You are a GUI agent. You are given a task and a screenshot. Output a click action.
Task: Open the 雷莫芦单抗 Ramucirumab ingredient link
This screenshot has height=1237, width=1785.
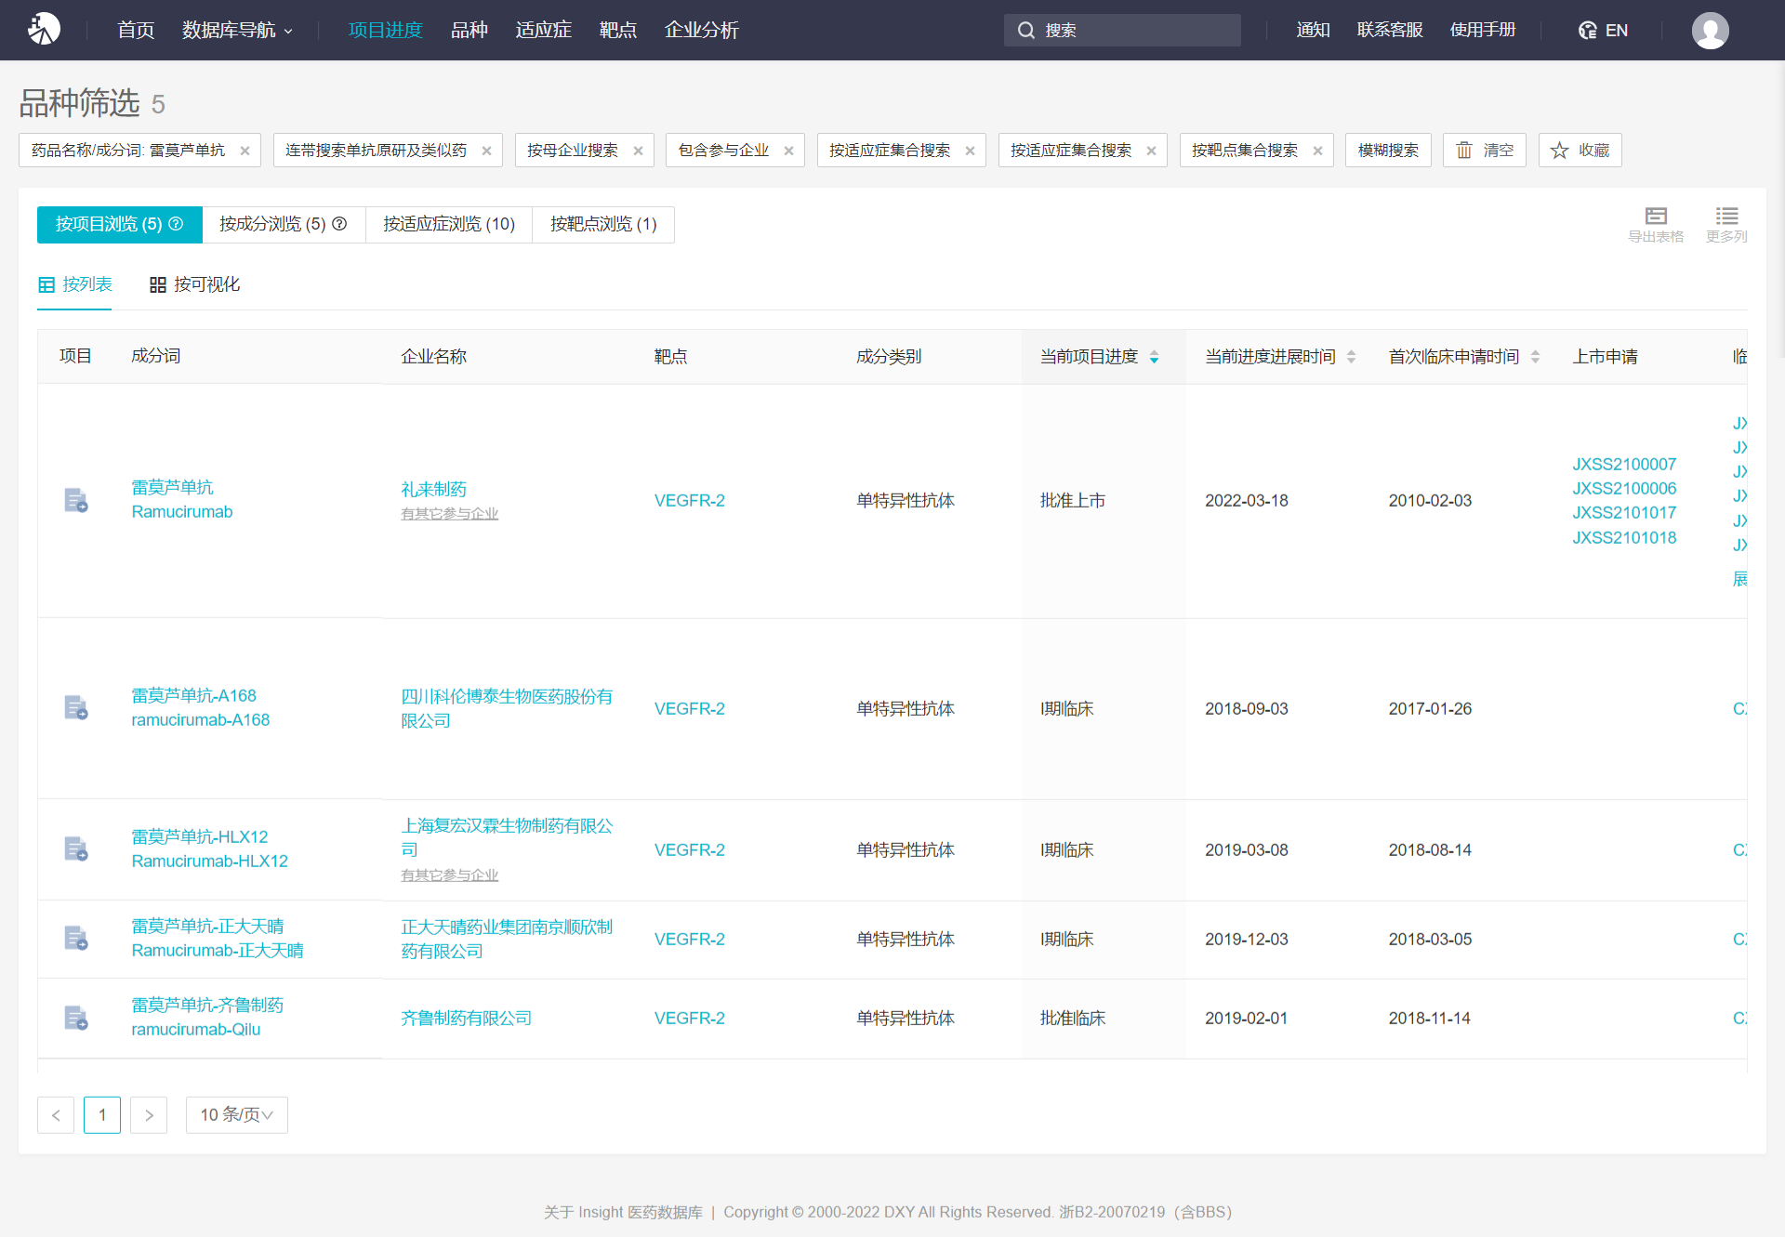click(x=182, y=499)
